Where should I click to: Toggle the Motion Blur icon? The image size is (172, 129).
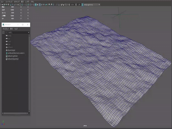click(x=51, y=5)
